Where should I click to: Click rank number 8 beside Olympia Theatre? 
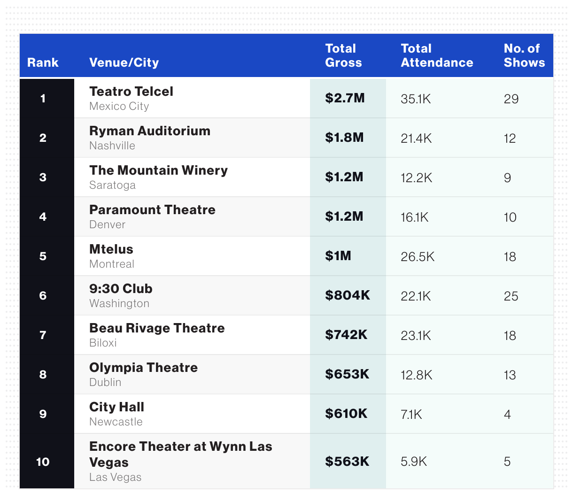point(43,374)
